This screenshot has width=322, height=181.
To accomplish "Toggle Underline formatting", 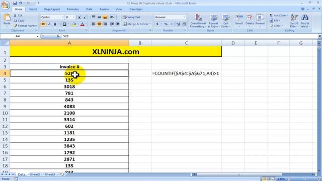I will pyautogui.click(x=55, y=24).
